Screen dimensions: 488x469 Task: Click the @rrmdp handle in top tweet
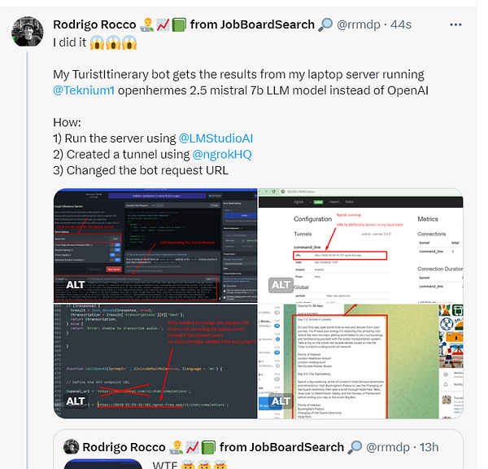point(359,24)
